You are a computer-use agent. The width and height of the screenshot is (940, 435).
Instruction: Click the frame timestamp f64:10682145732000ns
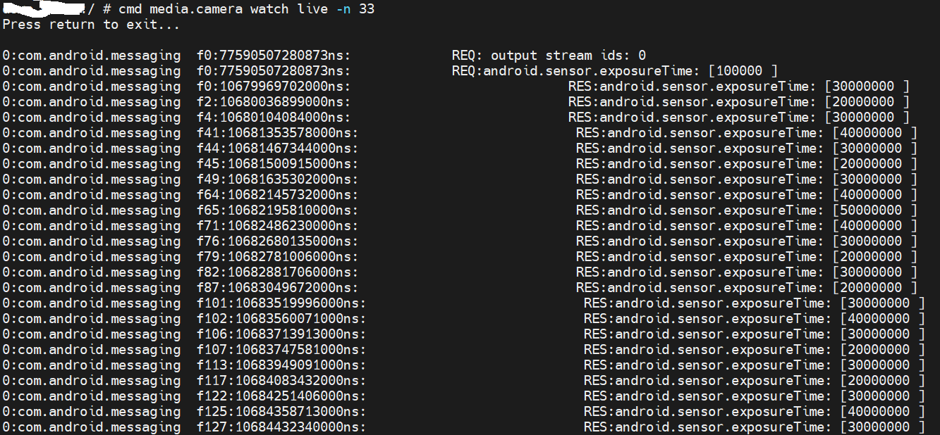277,195
